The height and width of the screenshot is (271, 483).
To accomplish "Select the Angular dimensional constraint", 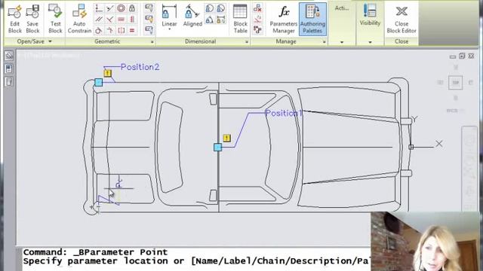I will point(210,20).
